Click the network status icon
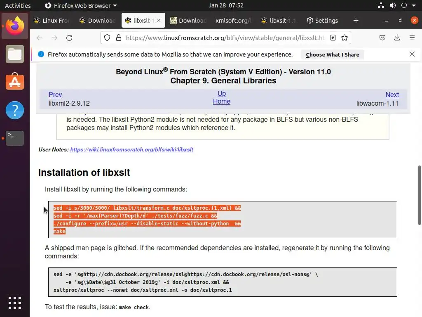 click(381, 5)
